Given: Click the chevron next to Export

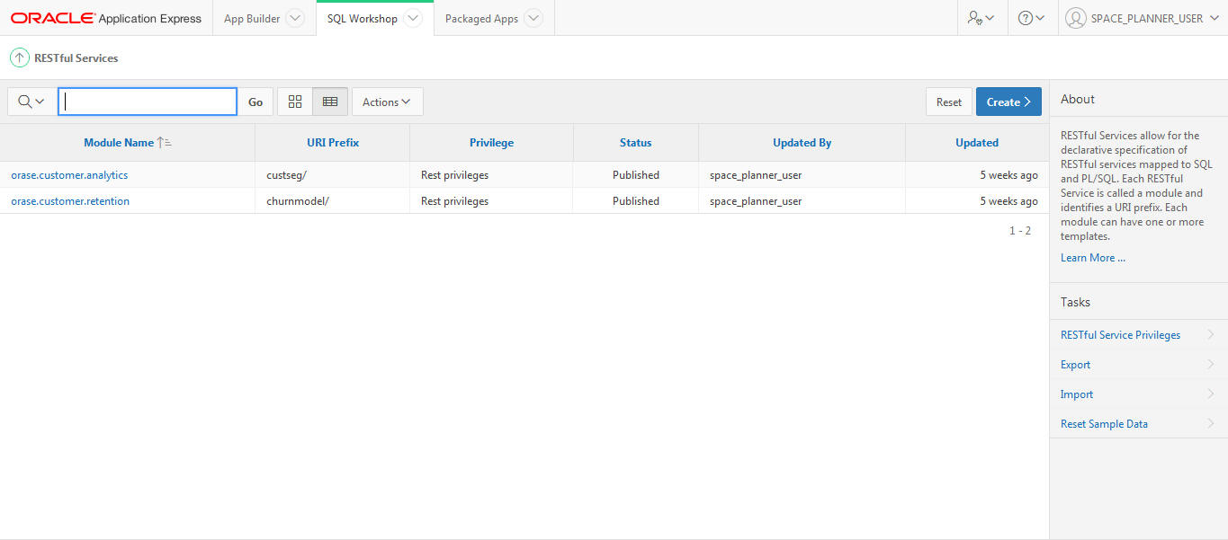Looking at the screenshot, I should click(x=1211, y=365).
